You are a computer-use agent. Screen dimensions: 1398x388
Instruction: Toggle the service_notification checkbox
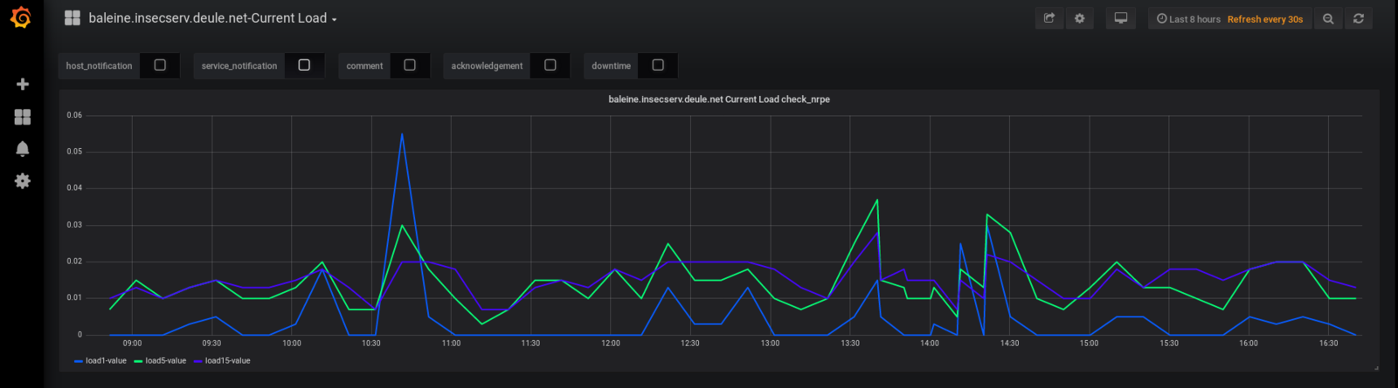[304, 65]
